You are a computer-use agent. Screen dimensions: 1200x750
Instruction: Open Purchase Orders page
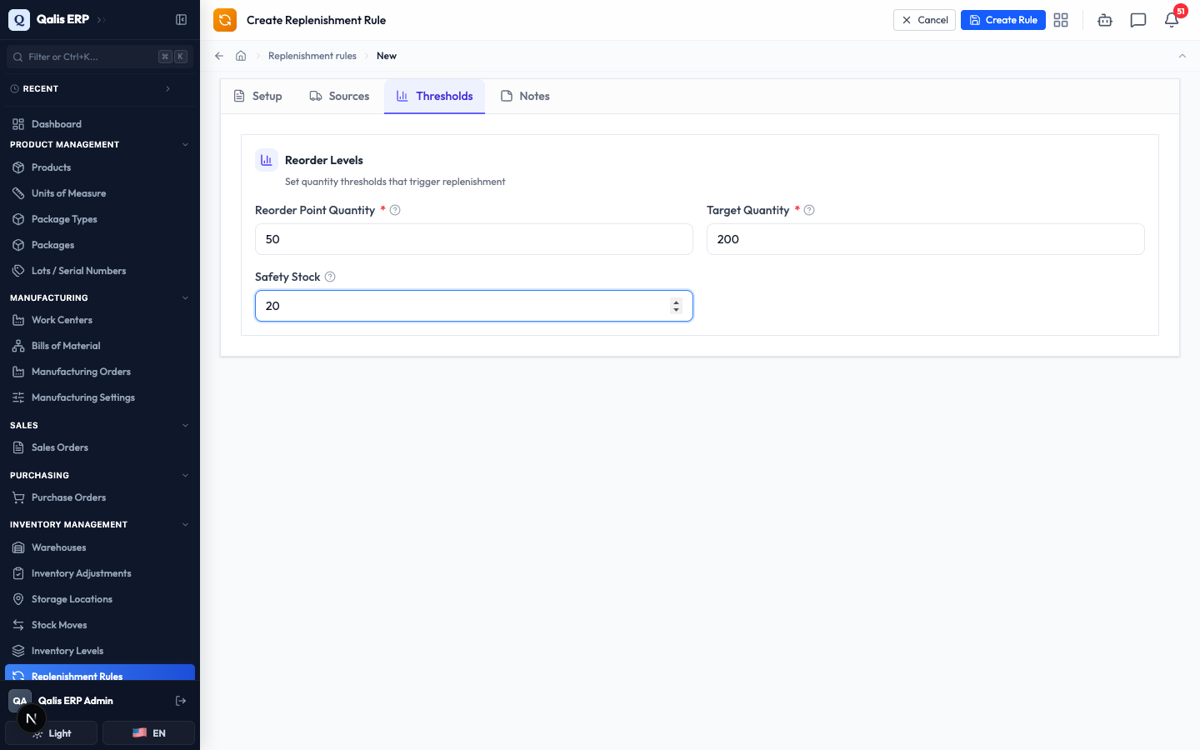100,497
